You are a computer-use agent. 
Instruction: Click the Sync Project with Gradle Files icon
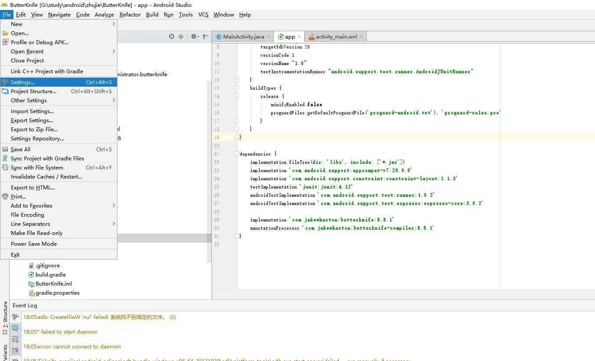point(5,158)
